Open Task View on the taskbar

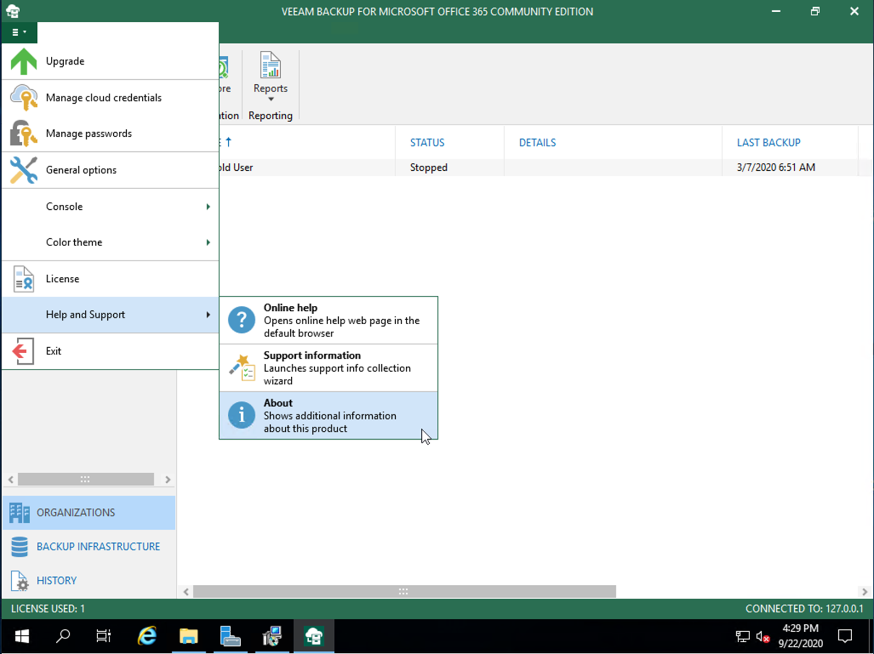104,636
